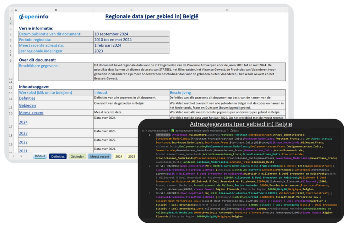The height and width of the screenshot is (229, 352).
Task: Switch to the Meest_recent sheet tab
Action: coord(100,156)
